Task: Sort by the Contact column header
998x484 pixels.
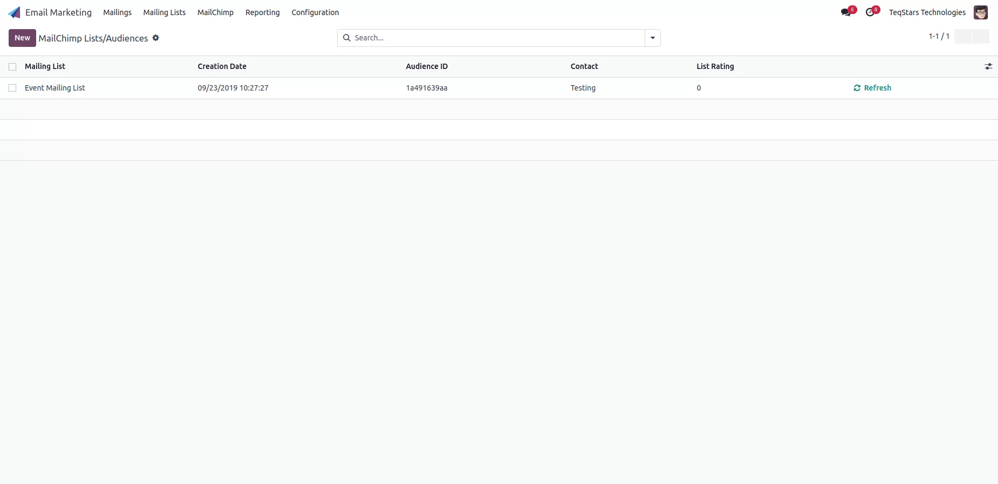Action: (x=584, y=66)
